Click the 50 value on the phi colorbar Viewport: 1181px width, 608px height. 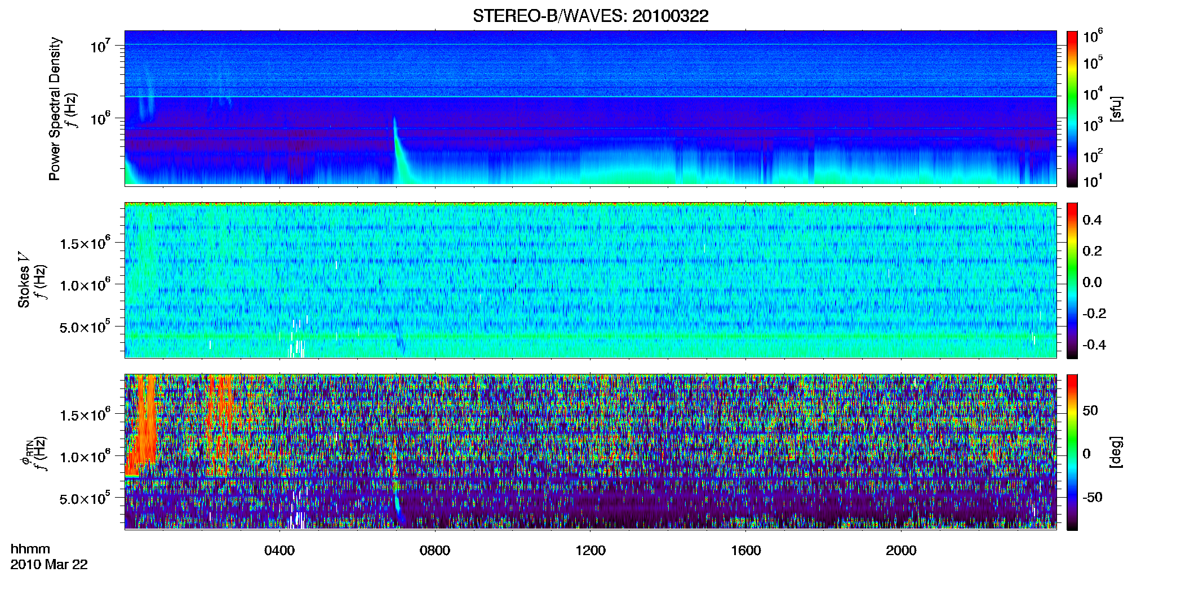[1090, 410]
